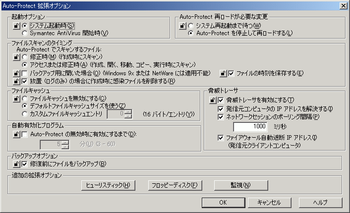Close the Auto-Protect 拡張オプション dialog

tap(343, 6)
